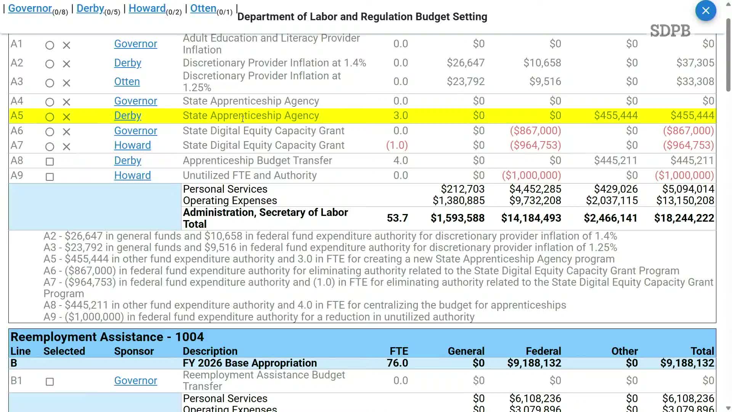Select the radio button for row A5

coord(50,117)
